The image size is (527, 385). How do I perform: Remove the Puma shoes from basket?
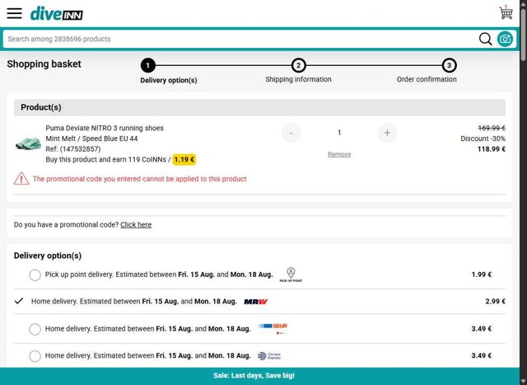click(339, 154)
